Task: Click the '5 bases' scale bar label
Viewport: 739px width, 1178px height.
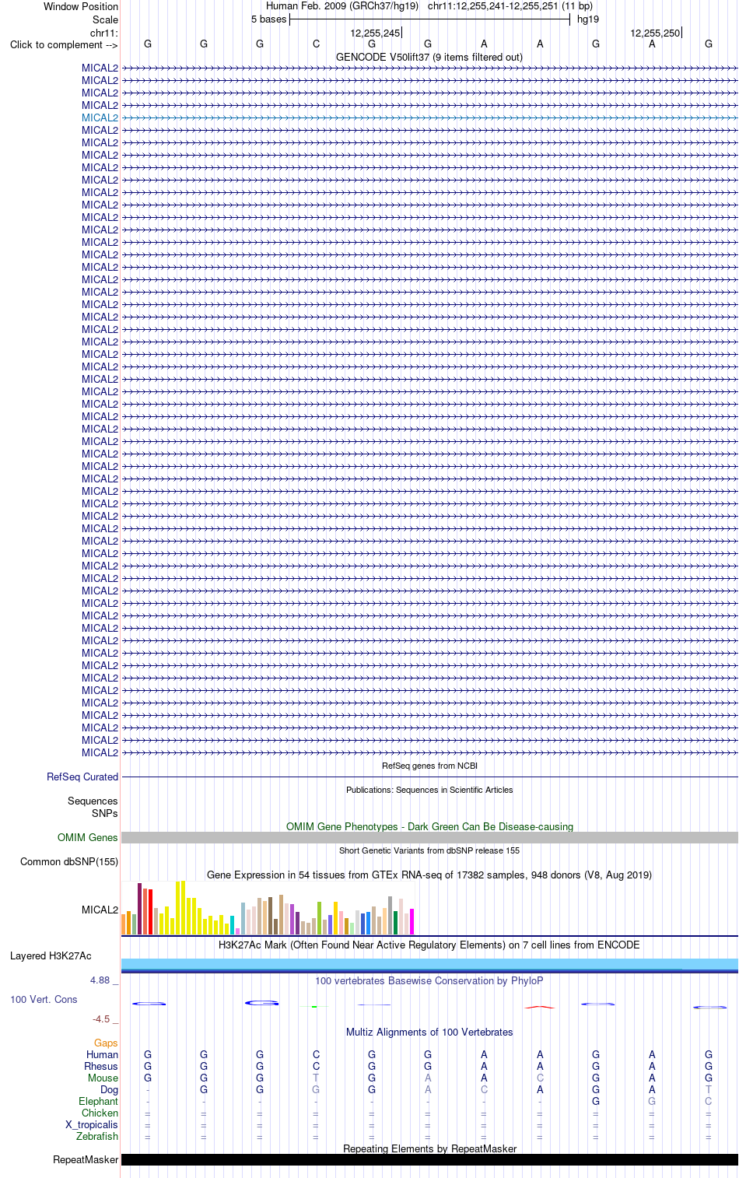Action: pos(268,19)
